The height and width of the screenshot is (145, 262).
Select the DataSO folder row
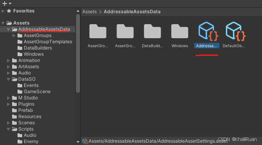[37, 79]
